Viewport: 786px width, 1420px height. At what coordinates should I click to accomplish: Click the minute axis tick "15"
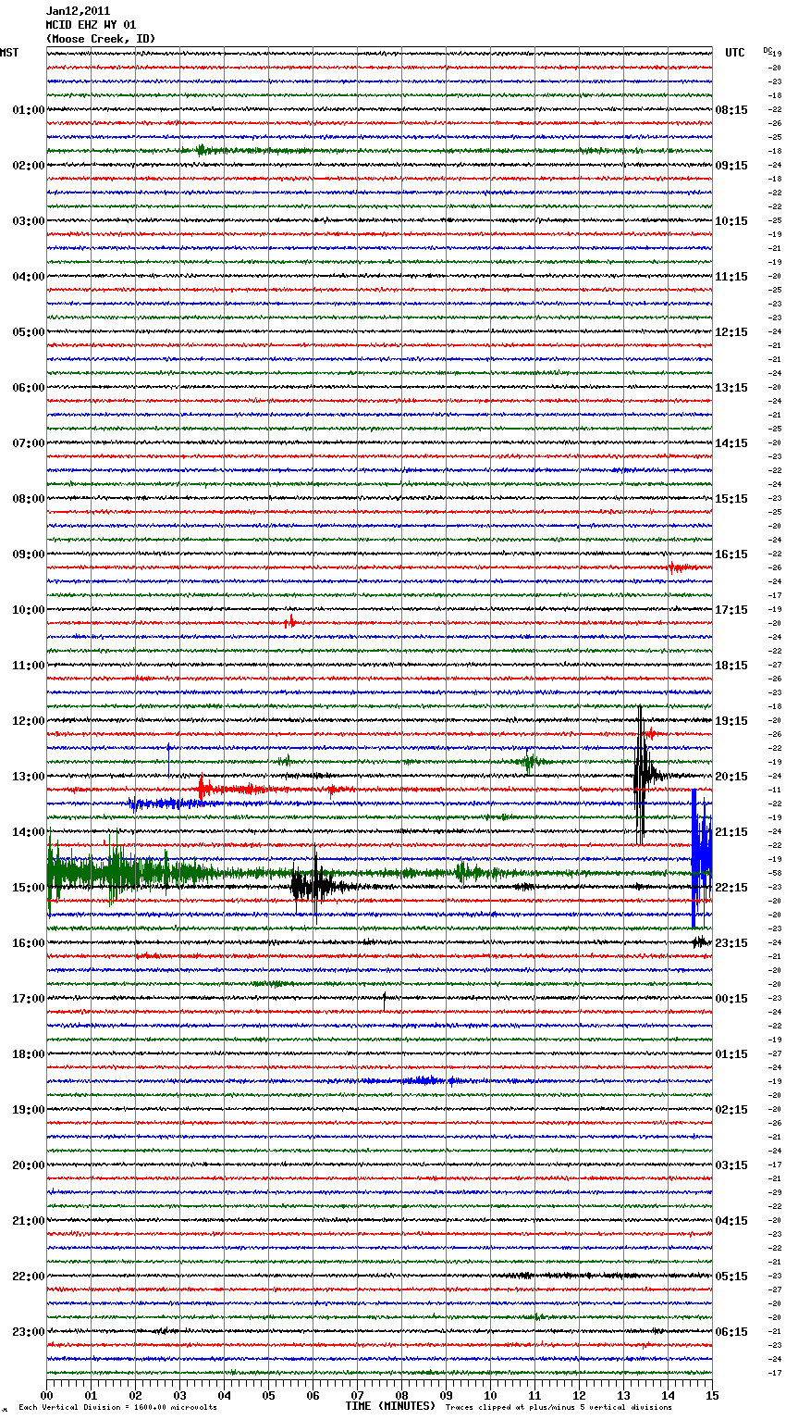(712, 1395)
